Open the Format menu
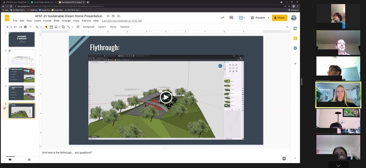Viewport: 366px width, 168px height. point(47,21)
